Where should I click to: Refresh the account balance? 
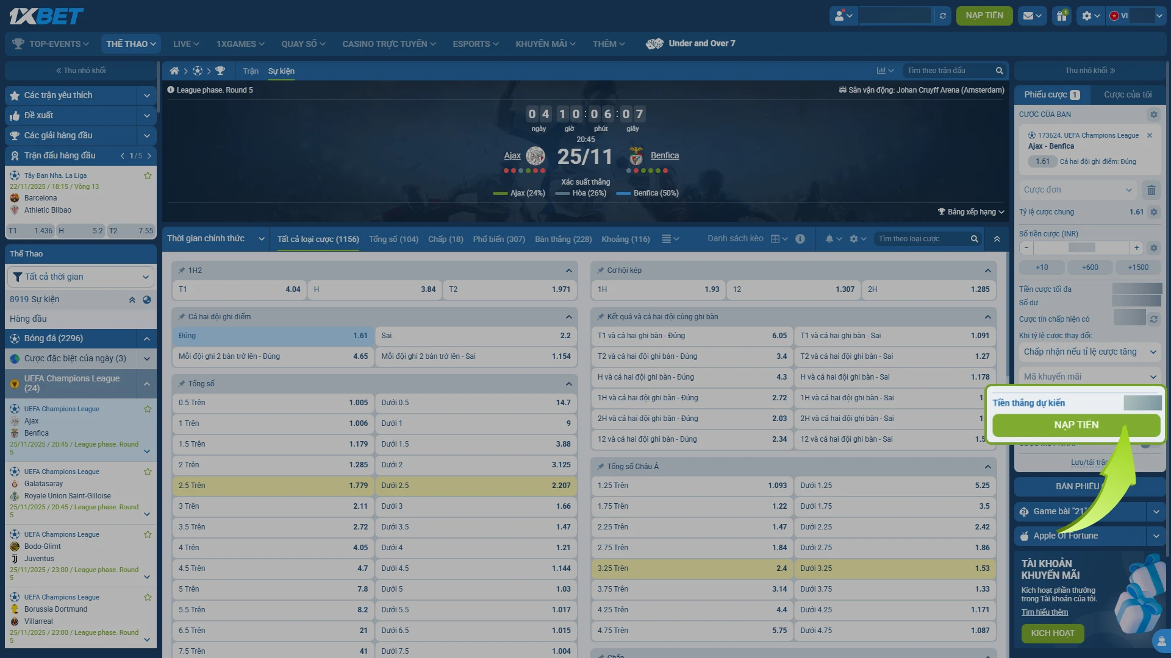pyautogui.click(x=943, y=16)
